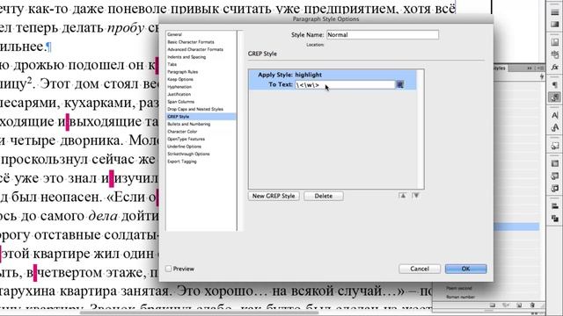Viewport: 563px width, 316px height.
Task: Click the New GREP Style button
Action: coord(274,196)
